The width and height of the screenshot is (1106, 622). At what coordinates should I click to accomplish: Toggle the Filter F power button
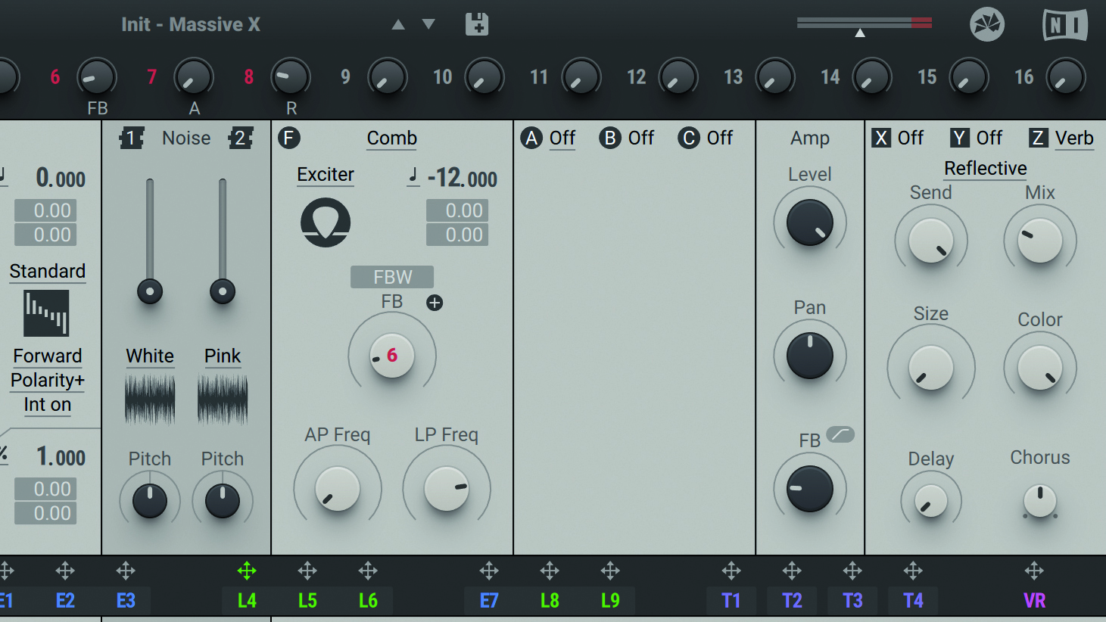(289, 138)
